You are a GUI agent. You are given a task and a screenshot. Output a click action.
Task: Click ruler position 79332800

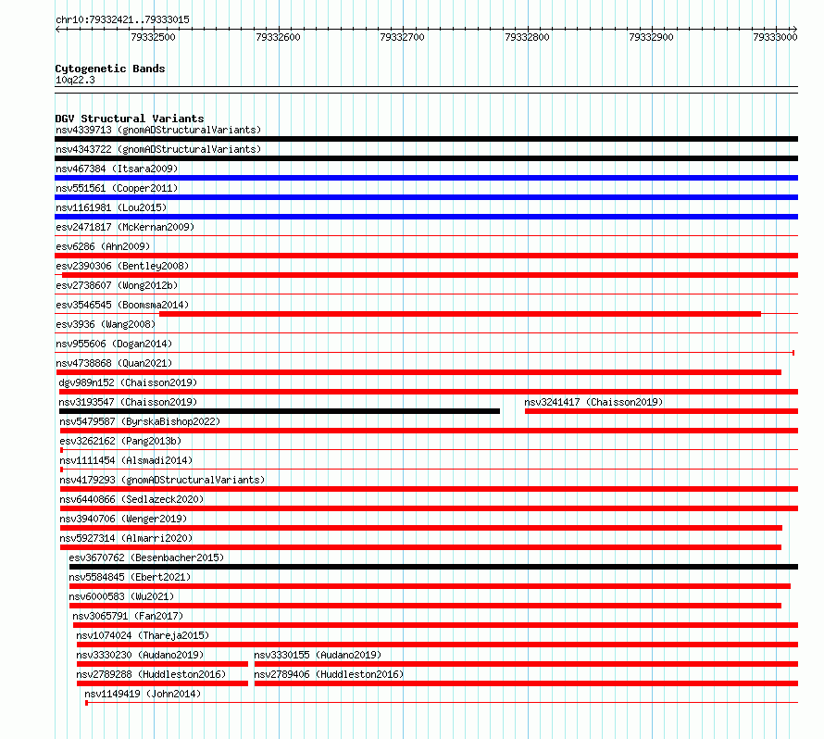[527, 37]
